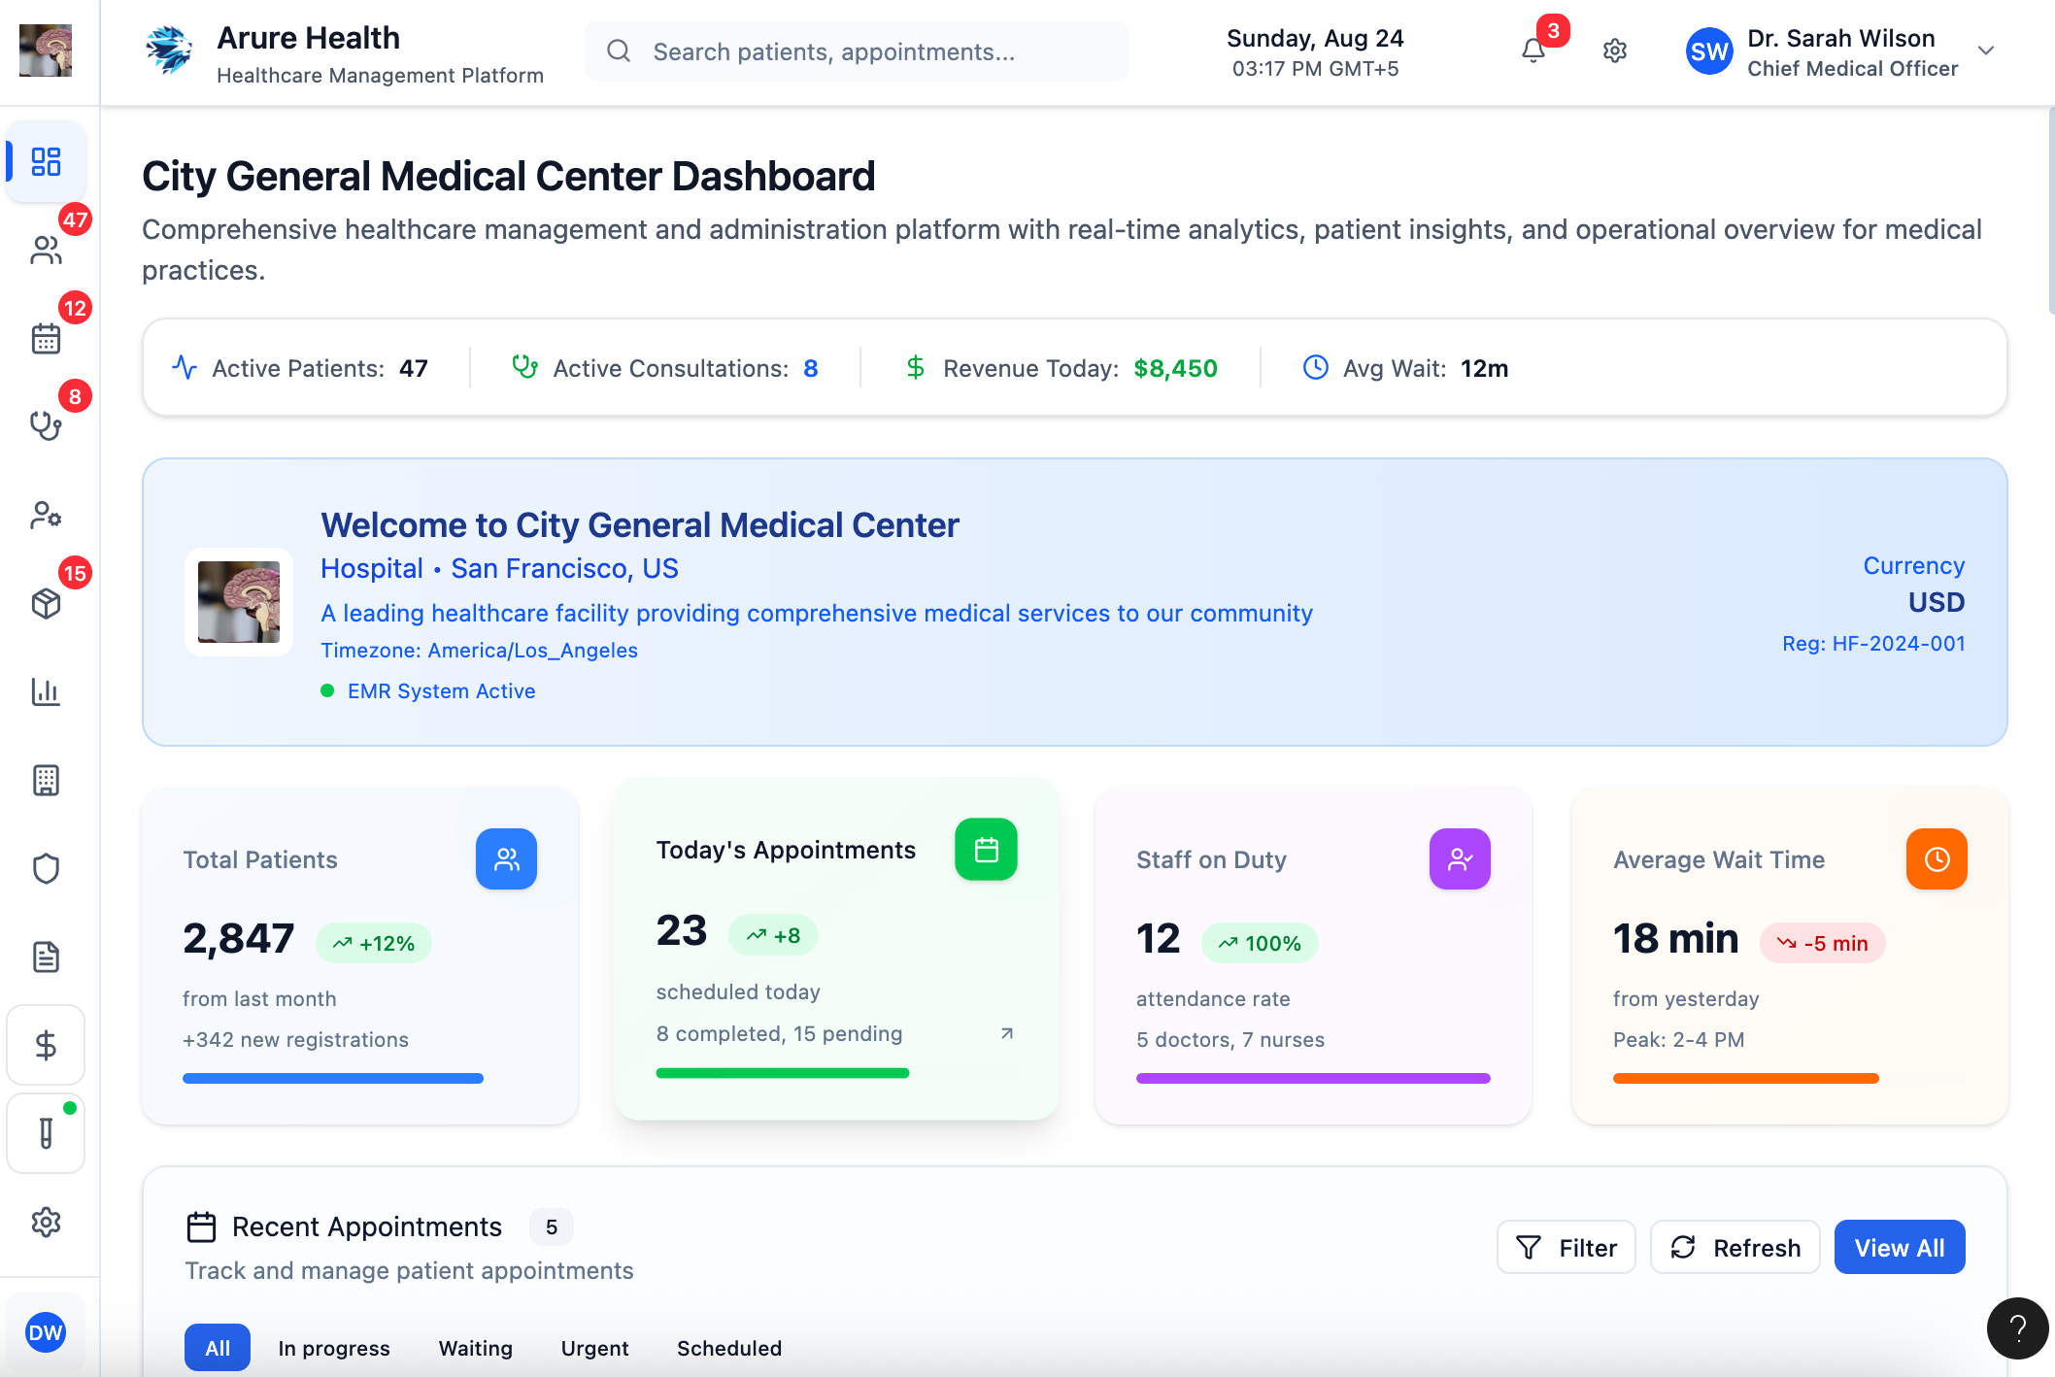Open stethoscope consultations sidebar icon
The image size is (2055, 1377).
pos(46,426)
